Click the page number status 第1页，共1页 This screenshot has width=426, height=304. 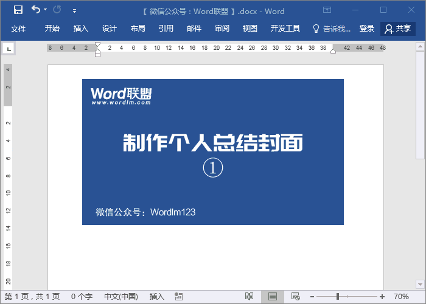32,297
